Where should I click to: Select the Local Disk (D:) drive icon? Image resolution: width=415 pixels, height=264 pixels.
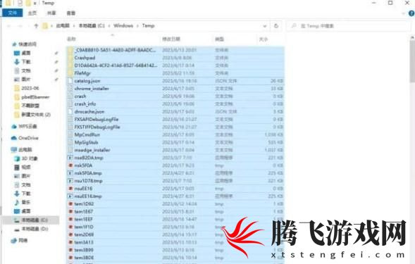click(17, 229)
